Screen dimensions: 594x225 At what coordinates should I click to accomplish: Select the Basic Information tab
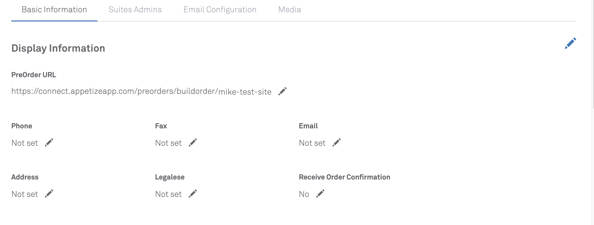pos(54,10)
